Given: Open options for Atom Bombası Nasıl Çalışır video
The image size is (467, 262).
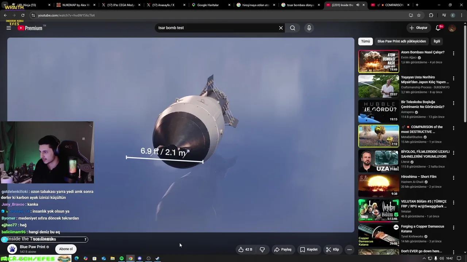Looking at the screenshot, I should click(454, 53).
